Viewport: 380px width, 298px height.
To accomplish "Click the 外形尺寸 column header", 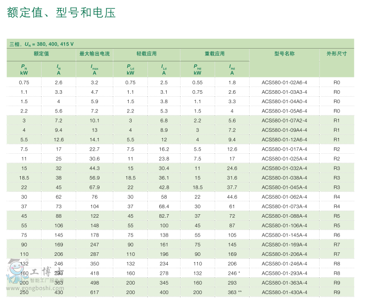I will pos(336,54).
